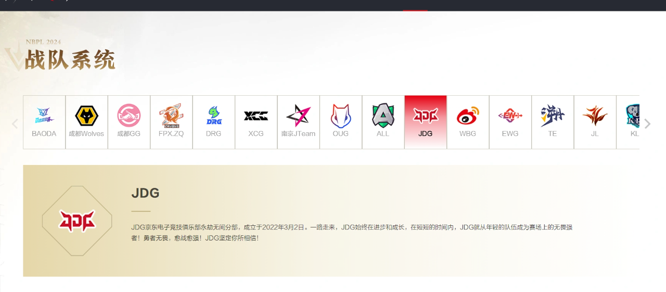Click the 成都Wolves tab label
Screen dimensions: 666x292
86,134
